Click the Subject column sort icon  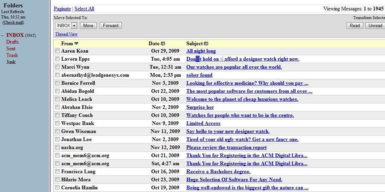click(206, 44)
